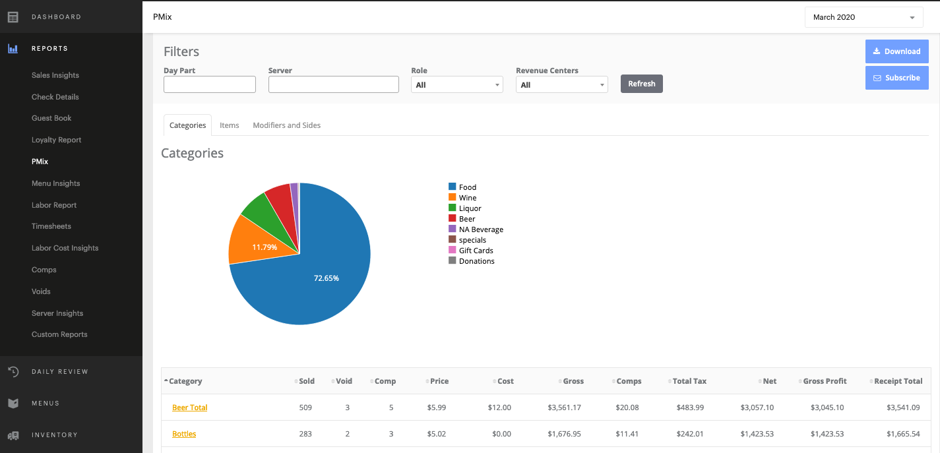The height and width of the screenshot is (453, 940).
Task: Toggle Wine legend color swatch
Action: coord(452,197)
